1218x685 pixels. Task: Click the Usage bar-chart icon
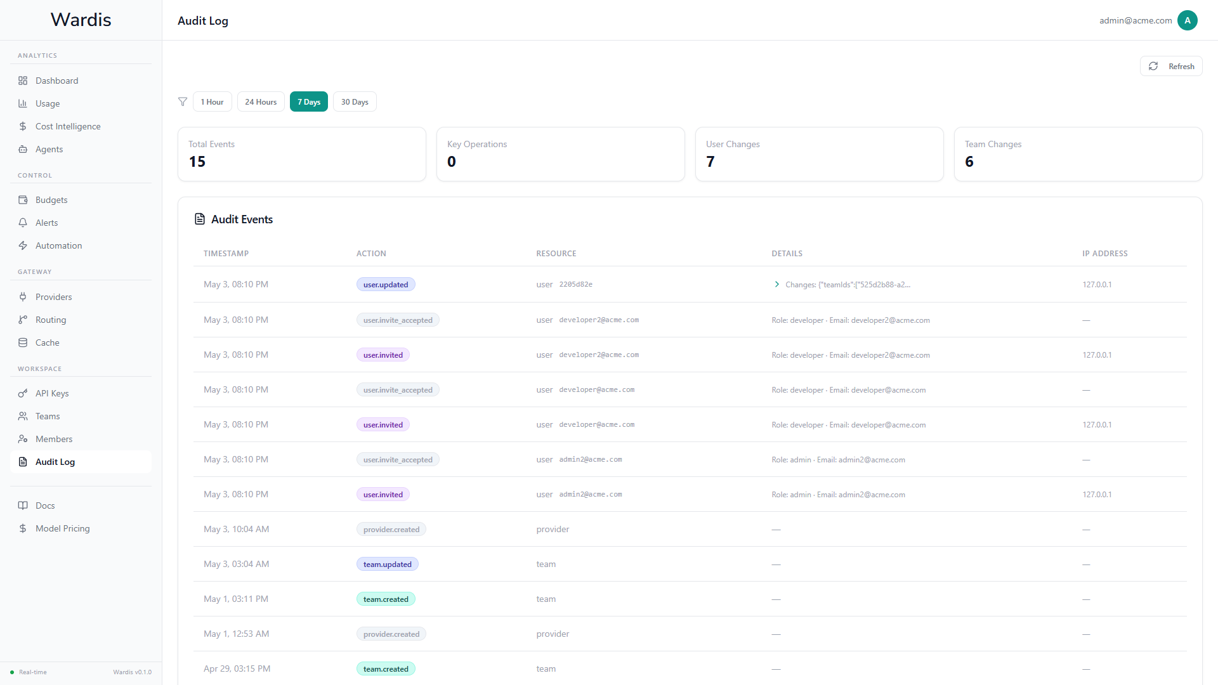[x=23, y=103]
